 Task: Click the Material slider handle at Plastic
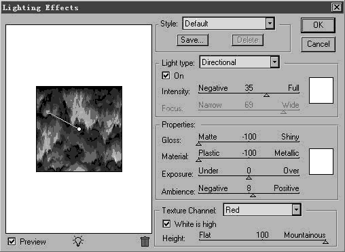(x=199, y=160)
